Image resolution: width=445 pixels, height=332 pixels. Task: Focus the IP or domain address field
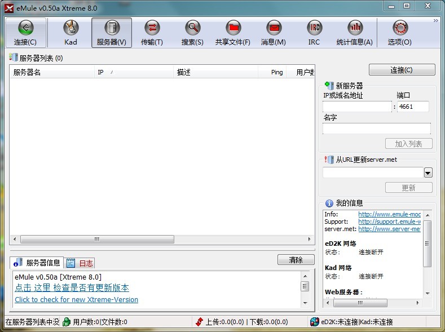(x=358, y=107)
